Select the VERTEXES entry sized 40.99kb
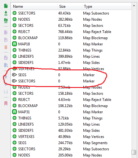Image resolution: width=138 pixels, height=158 pixels. point(26,137)
